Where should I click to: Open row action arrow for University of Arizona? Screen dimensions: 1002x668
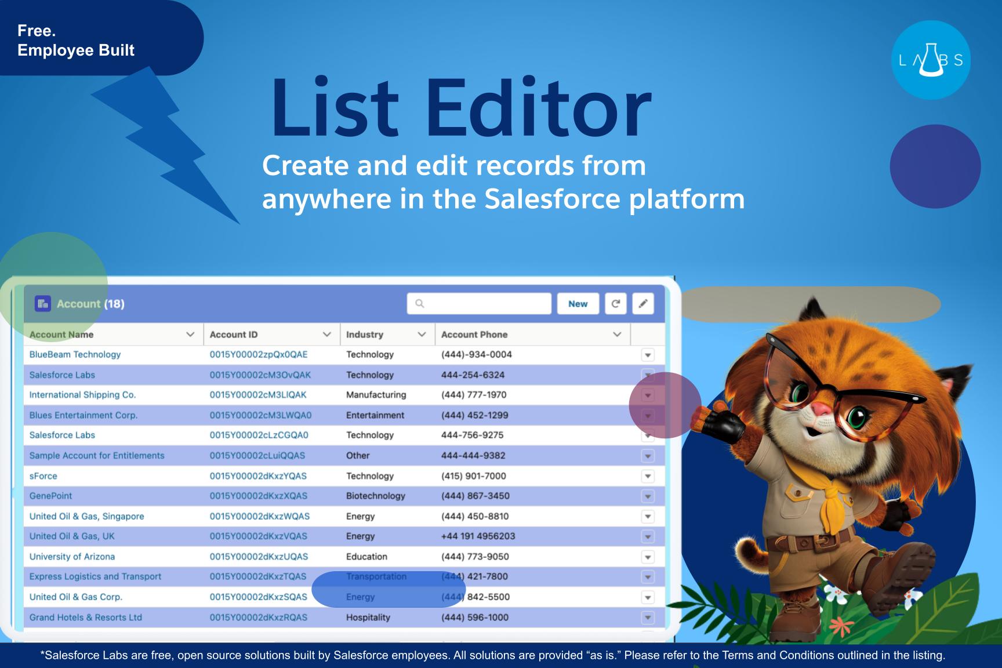point(648,557)
